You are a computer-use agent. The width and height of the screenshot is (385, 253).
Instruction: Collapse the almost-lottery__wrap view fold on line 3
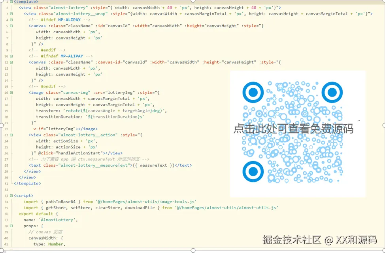[x=11, y=14]
